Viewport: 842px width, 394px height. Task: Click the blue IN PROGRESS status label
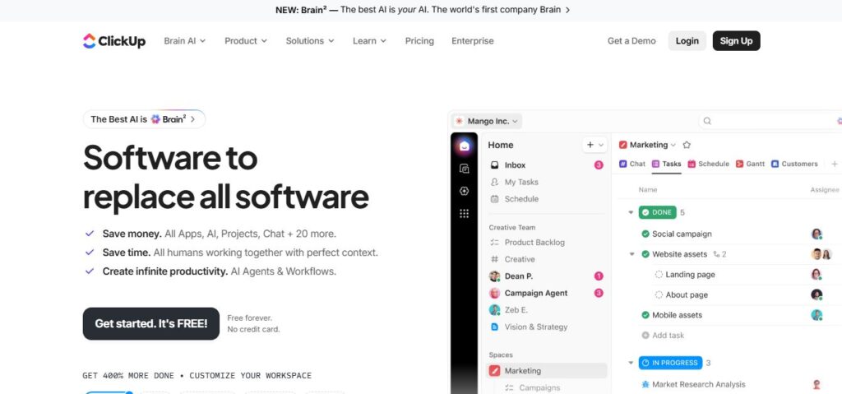pos(670,363)
